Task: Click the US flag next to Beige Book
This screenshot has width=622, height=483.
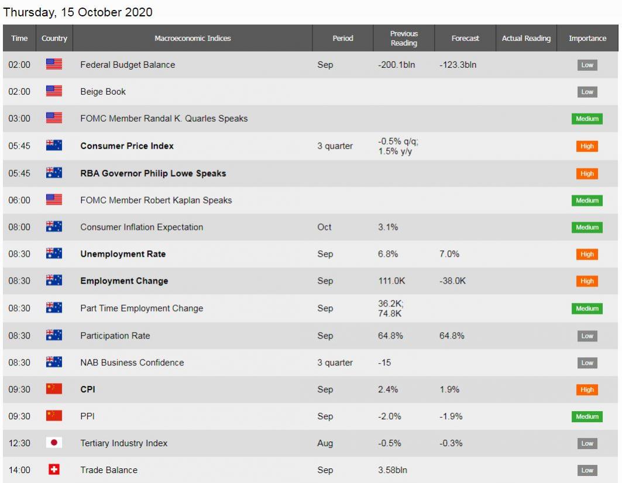Action: (54, 91)
